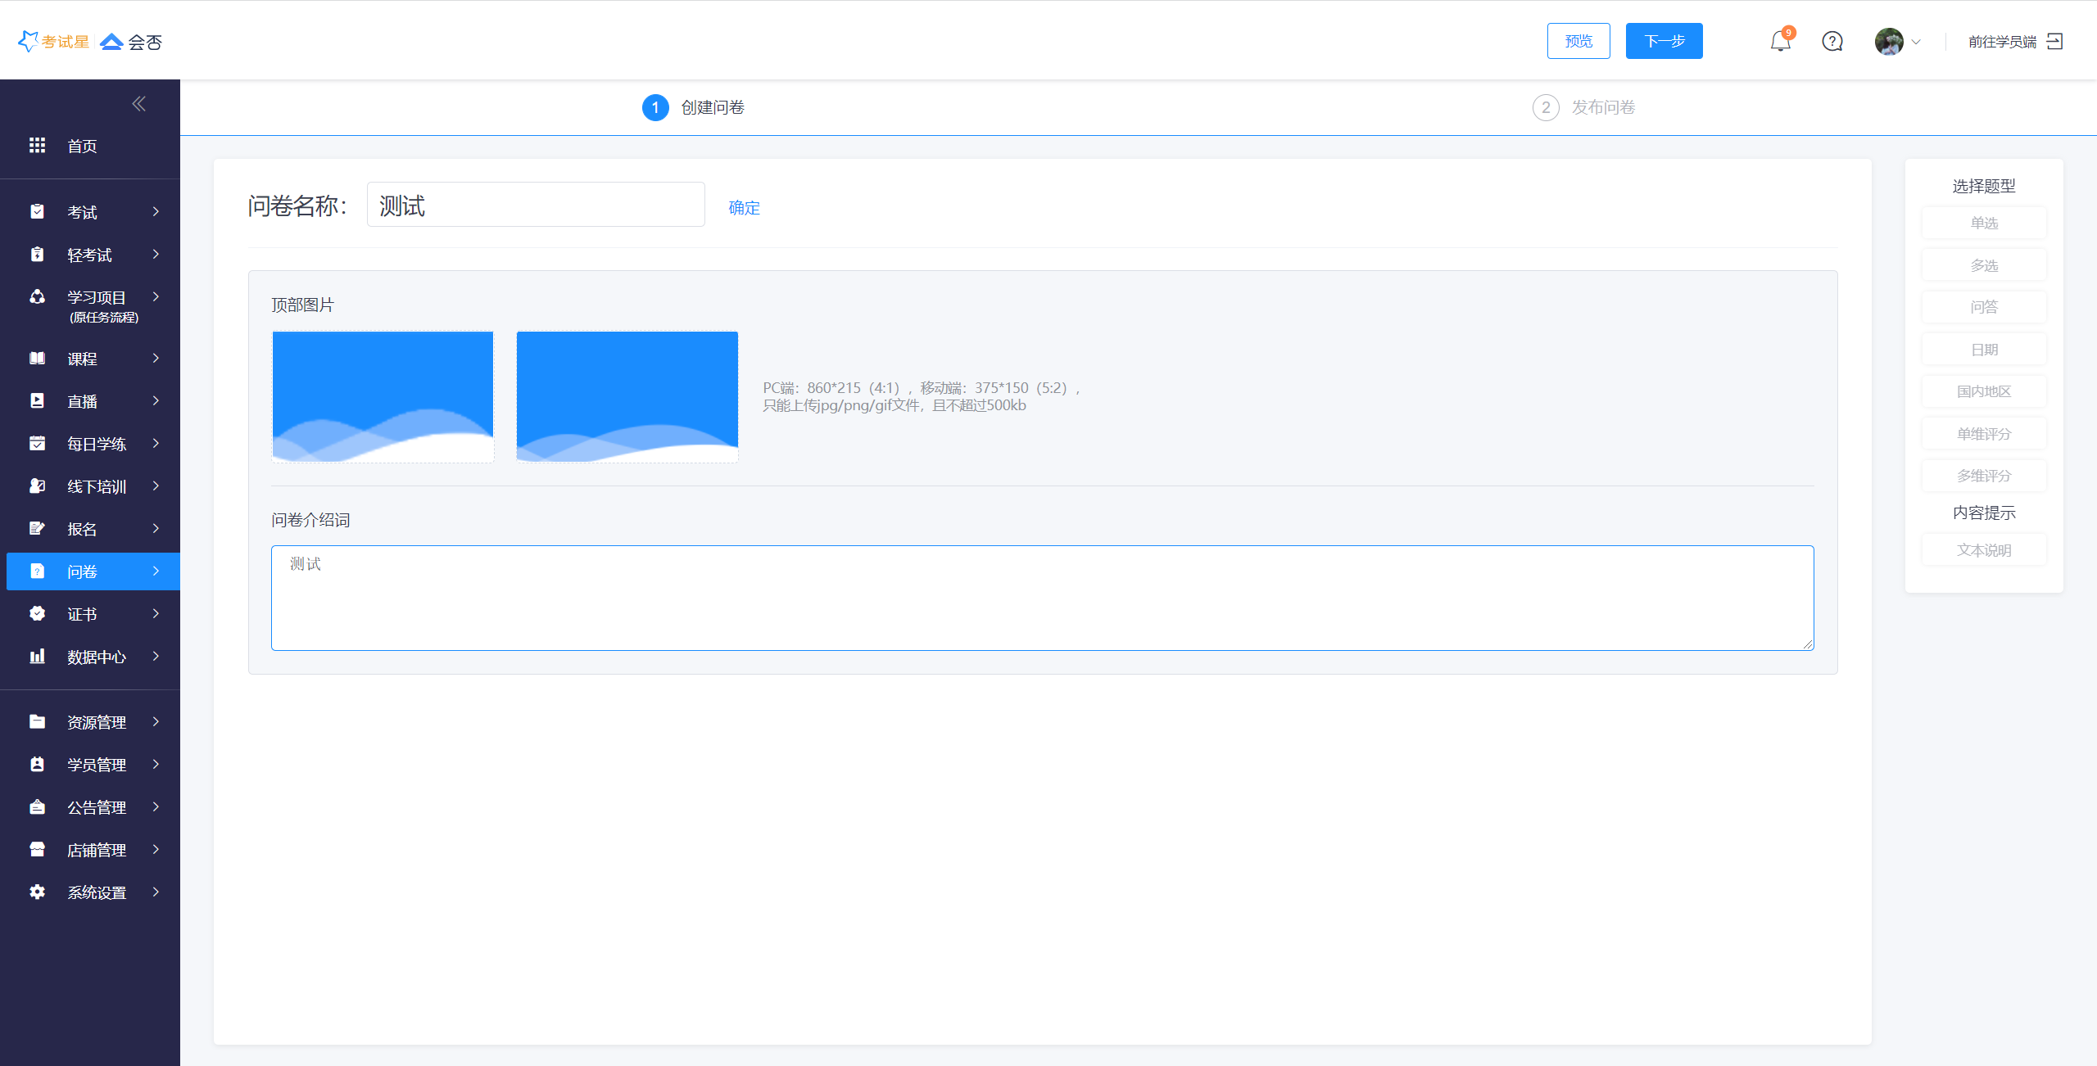Click the 问卷介绍词 text area
Viewport: 2097px width, 1066px height.
(x=1042, y=598)
